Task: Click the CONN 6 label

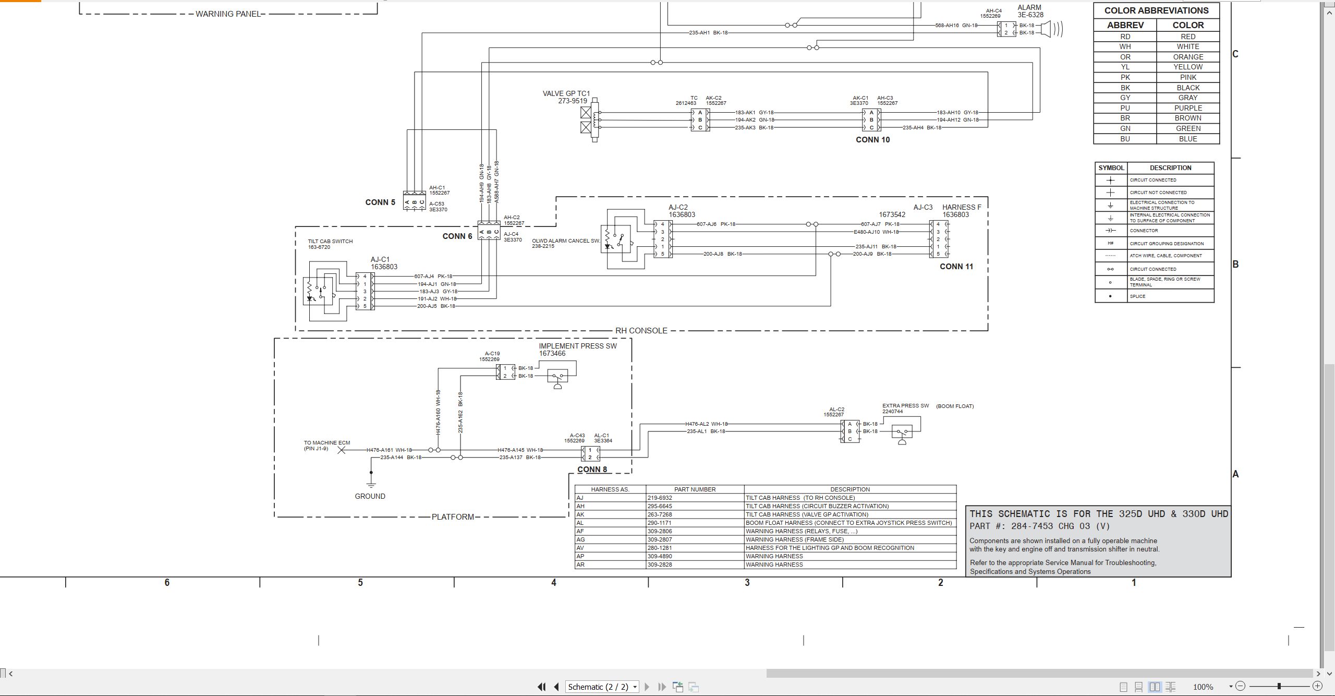Action: (x=457, y=236)
